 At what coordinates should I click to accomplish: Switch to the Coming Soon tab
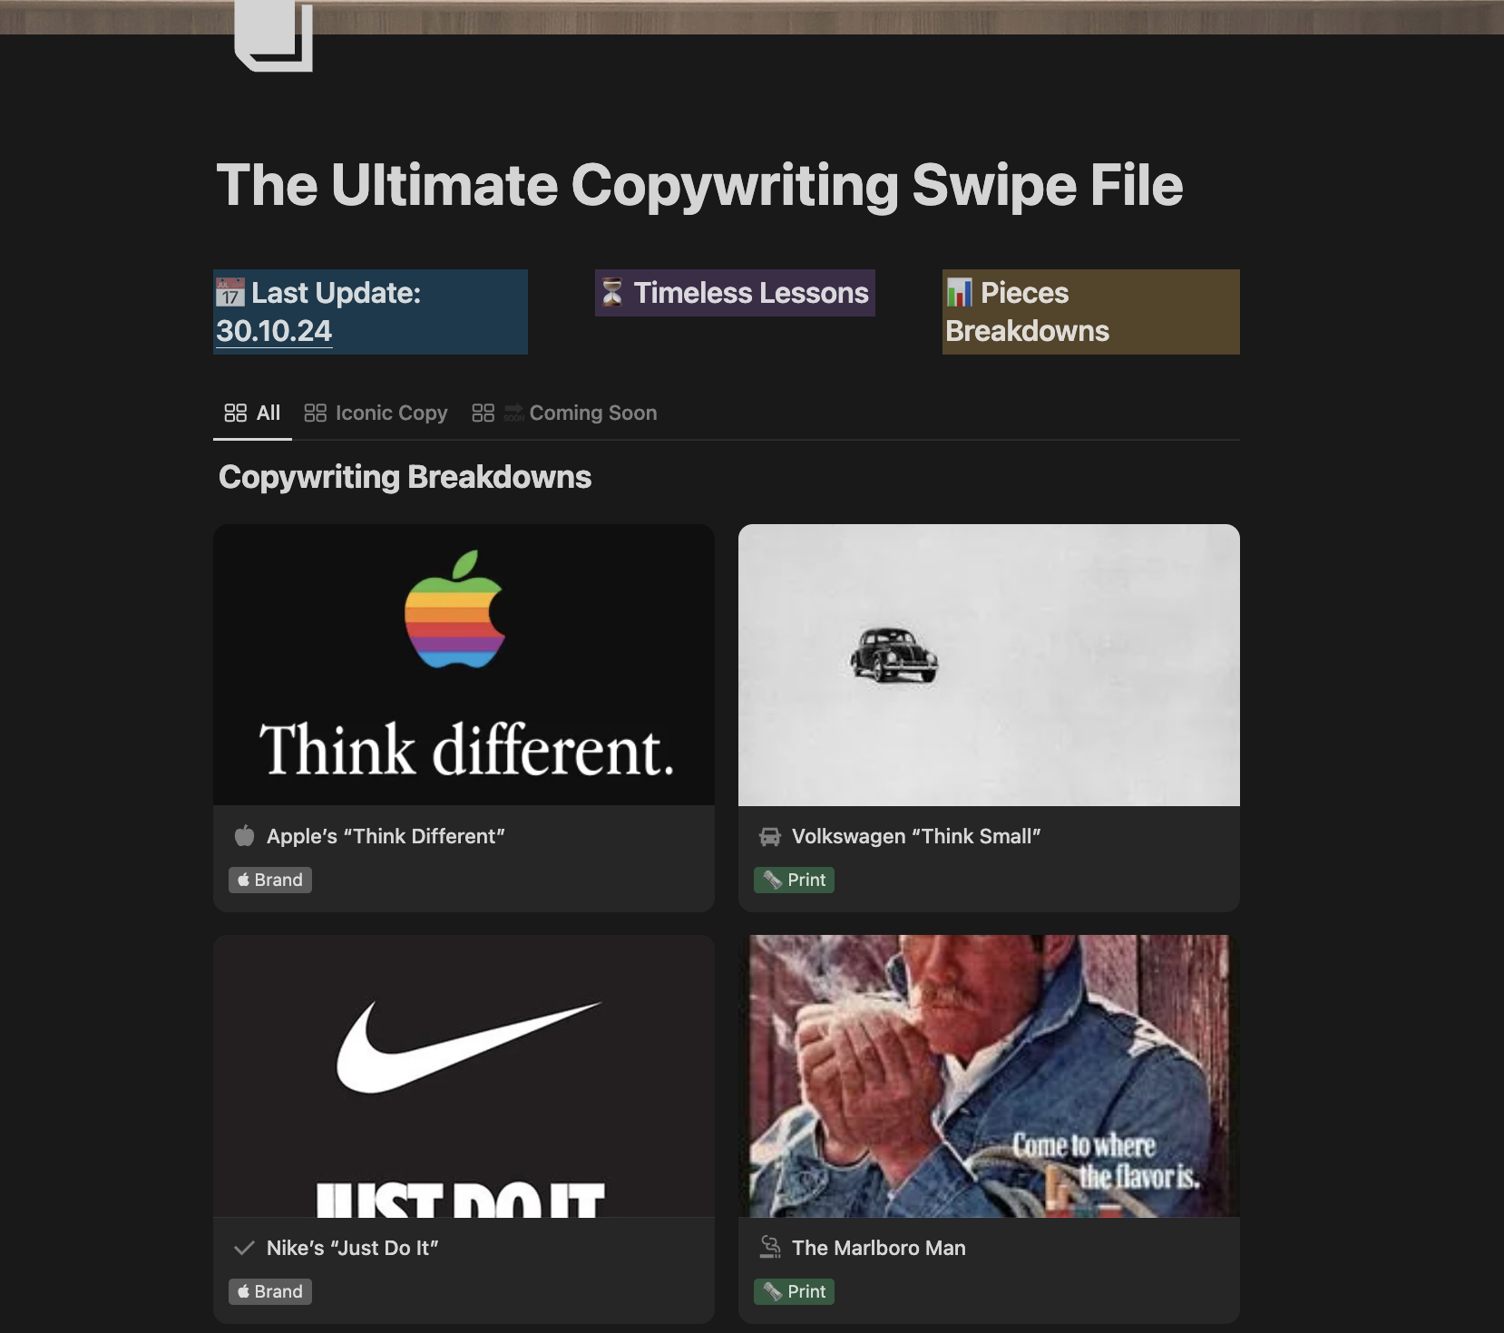[593, 413]
